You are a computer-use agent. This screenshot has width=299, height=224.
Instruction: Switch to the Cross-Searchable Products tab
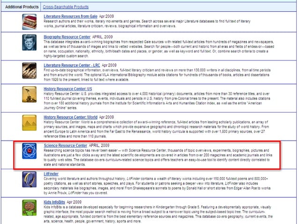[66, 7]
